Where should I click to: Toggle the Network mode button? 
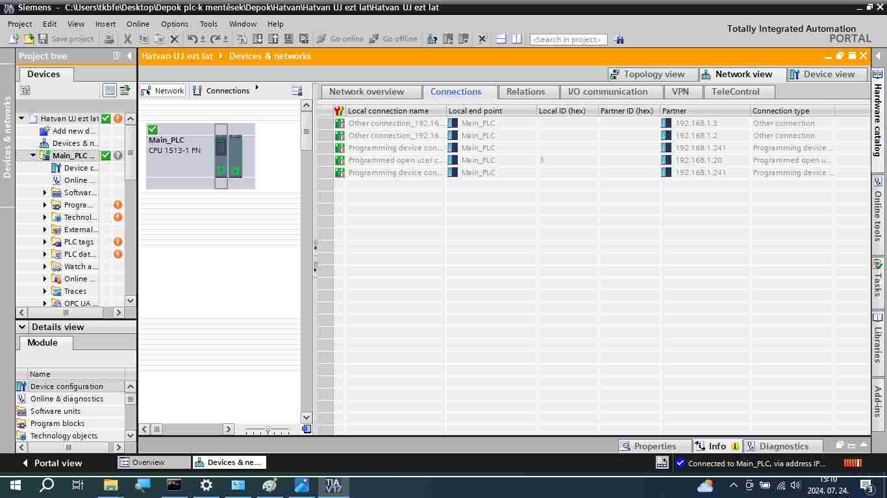(164, 91)
